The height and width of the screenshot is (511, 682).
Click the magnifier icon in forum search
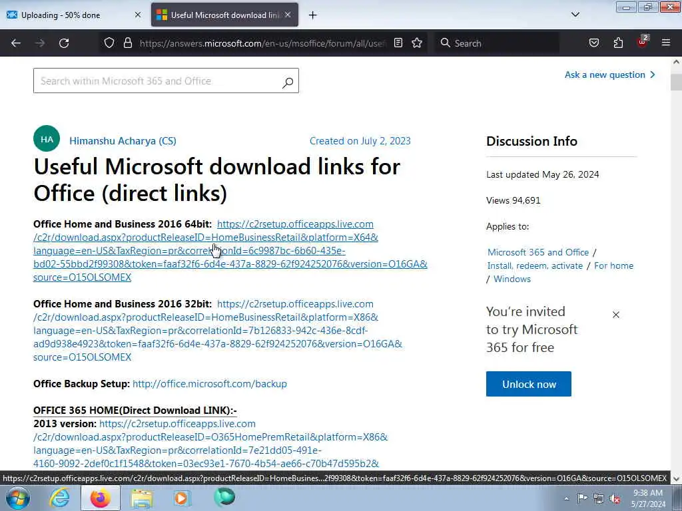pos(288,82)
